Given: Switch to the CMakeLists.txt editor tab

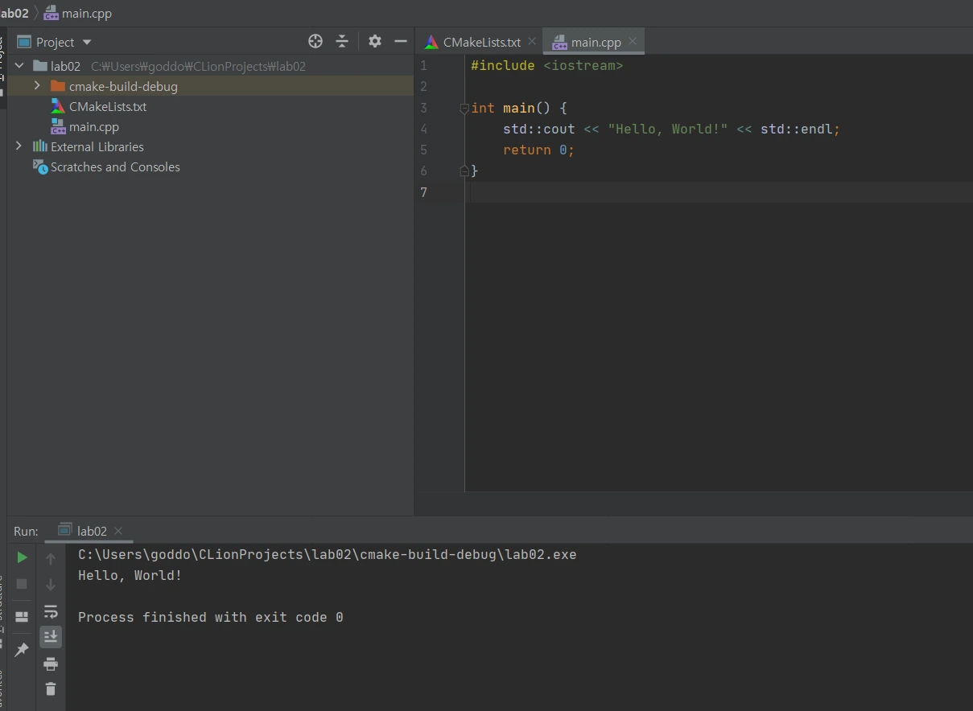Looking at the screenshot, I should pyautogui.click(x=482, y=42).
